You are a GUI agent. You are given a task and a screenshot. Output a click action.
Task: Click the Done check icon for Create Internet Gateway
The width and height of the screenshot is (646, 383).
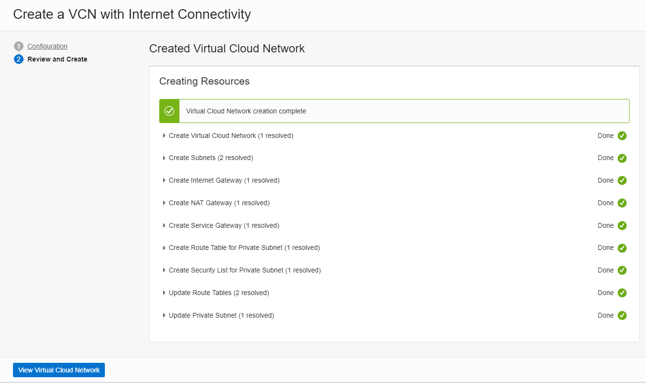621,180
